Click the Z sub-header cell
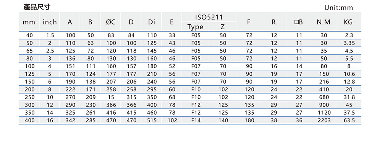 pyautogui.click(x=222, y=27)
